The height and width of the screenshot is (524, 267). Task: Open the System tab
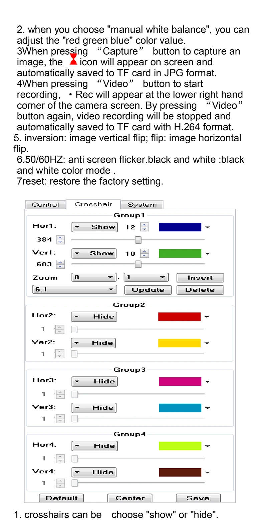[142, 205]
